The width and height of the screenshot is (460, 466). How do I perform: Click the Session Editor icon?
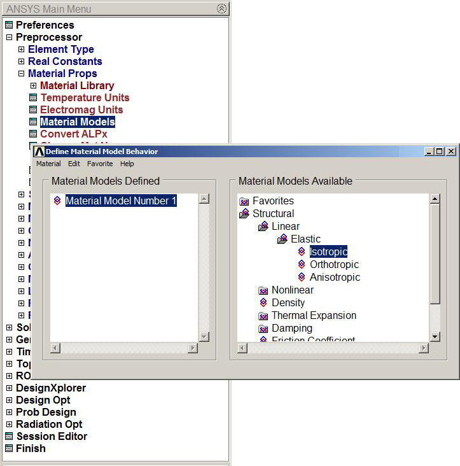coord(9,437)
